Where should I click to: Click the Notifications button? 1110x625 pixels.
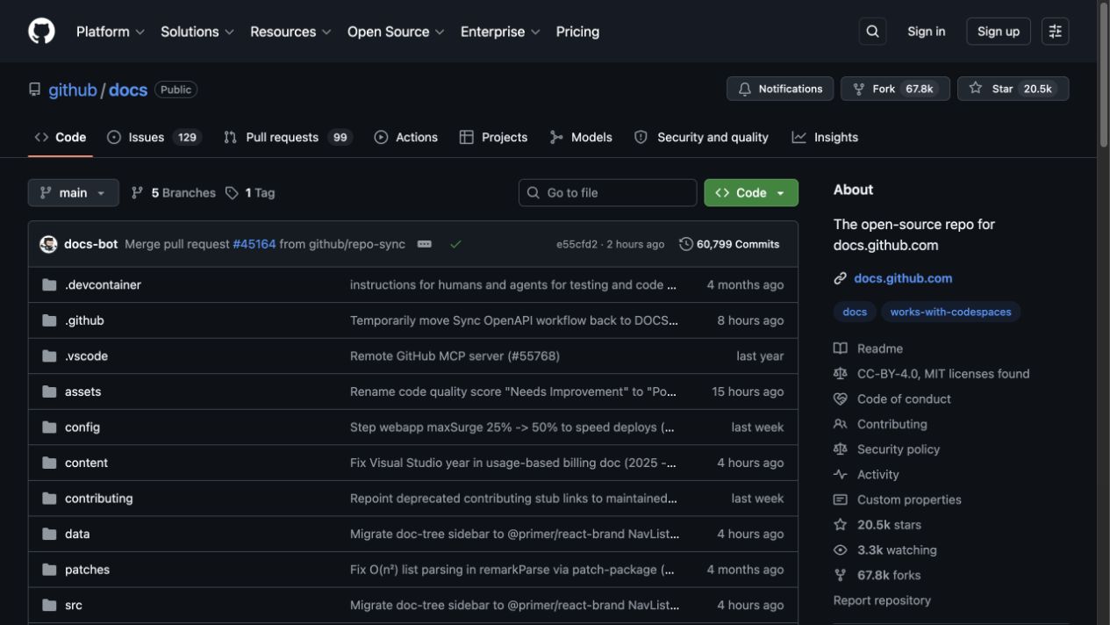780,89
